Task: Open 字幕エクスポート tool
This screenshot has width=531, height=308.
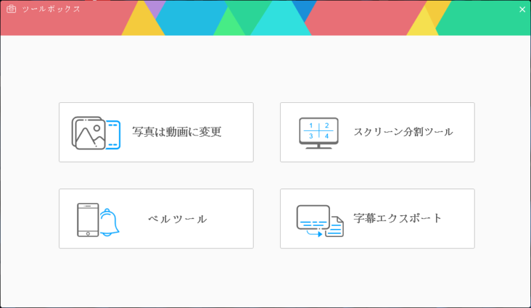Action: [377, 218]
